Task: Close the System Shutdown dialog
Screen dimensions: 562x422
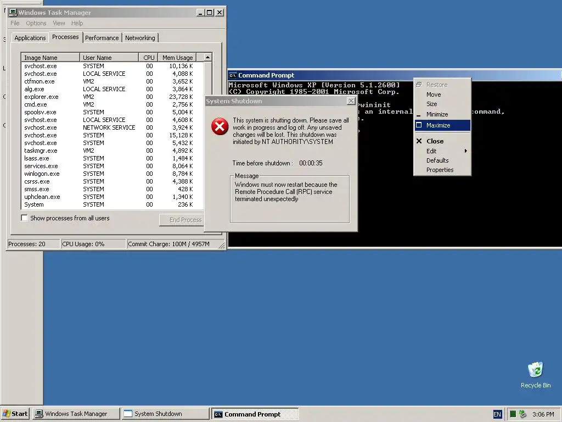Action: 351,101
